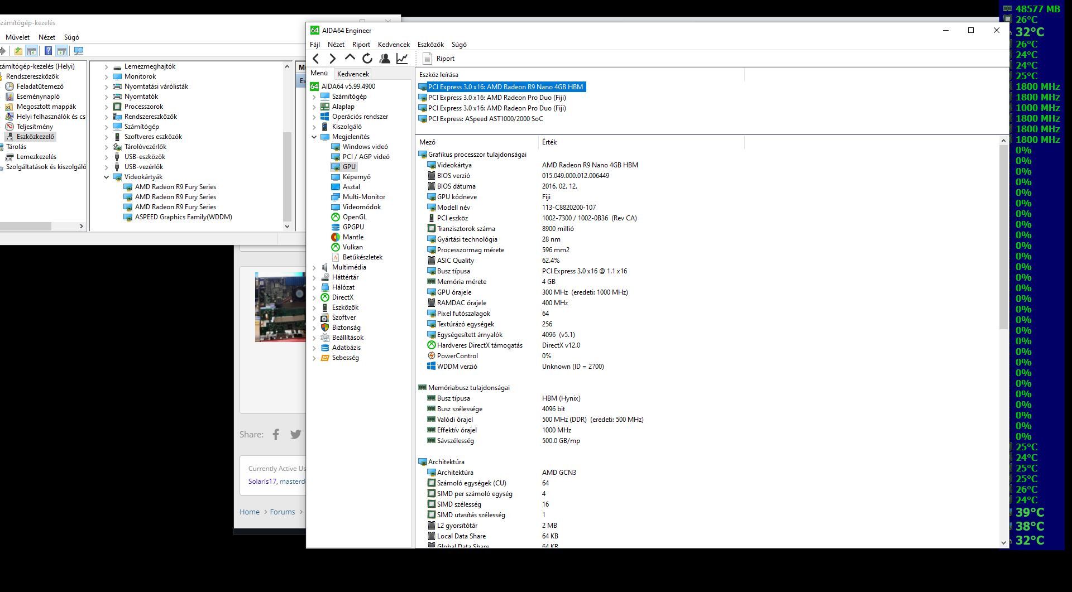The width and height of the screenshot is (1072, 592).
Task: Open the OpenGL tree entry
Action: [x=355, y=217]
